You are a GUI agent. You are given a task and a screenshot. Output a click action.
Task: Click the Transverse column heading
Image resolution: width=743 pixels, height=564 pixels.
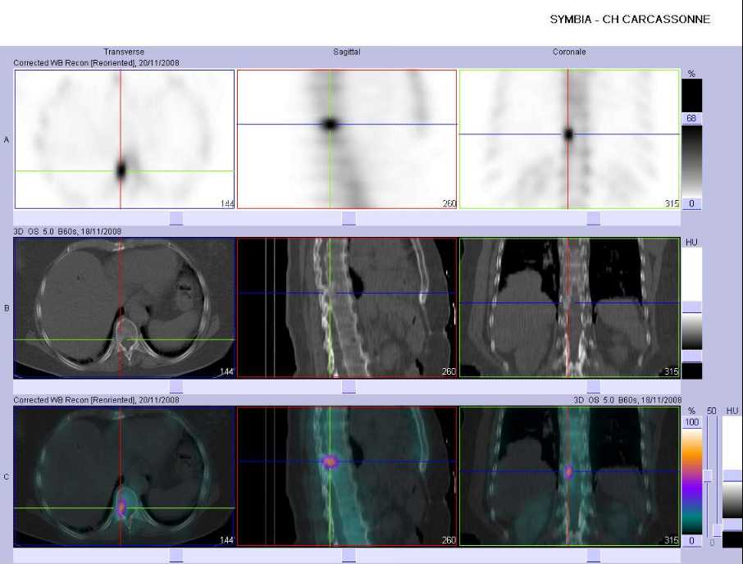point(124,52)
